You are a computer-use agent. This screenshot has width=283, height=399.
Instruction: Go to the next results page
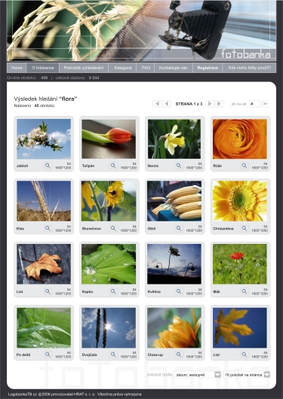[210, 104]
